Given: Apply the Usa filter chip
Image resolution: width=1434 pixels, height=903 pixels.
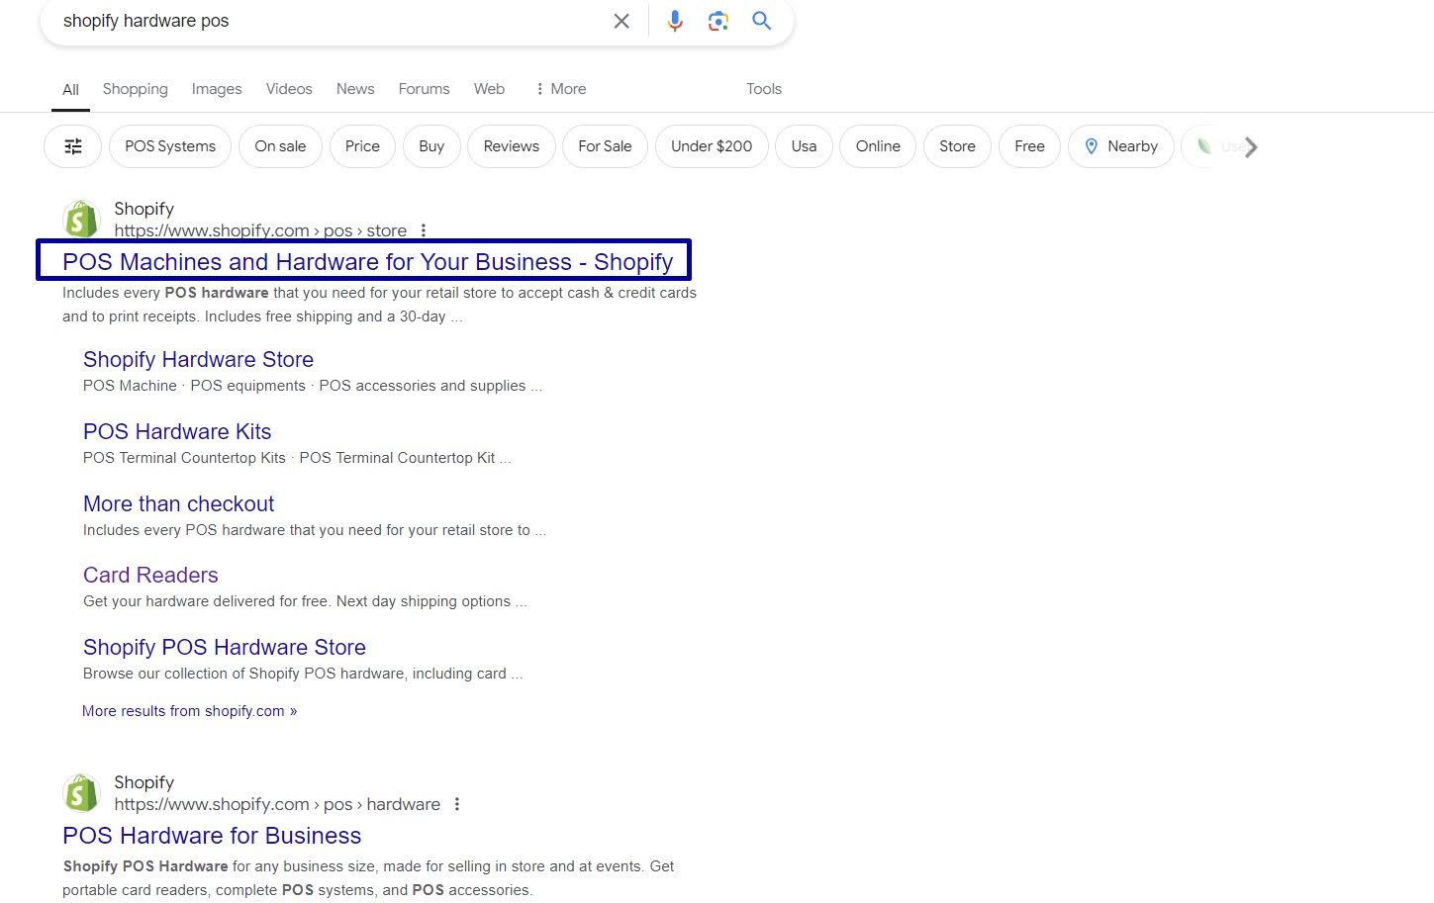Looking at the screenshot, I should tap(804, 146).
